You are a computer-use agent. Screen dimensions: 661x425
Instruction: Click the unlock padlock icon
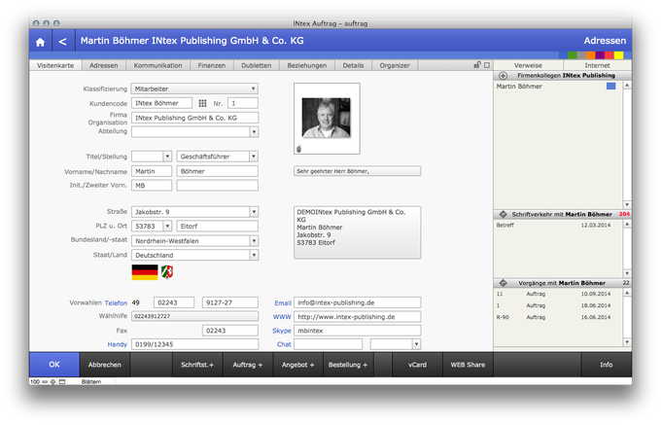point(477,64)
